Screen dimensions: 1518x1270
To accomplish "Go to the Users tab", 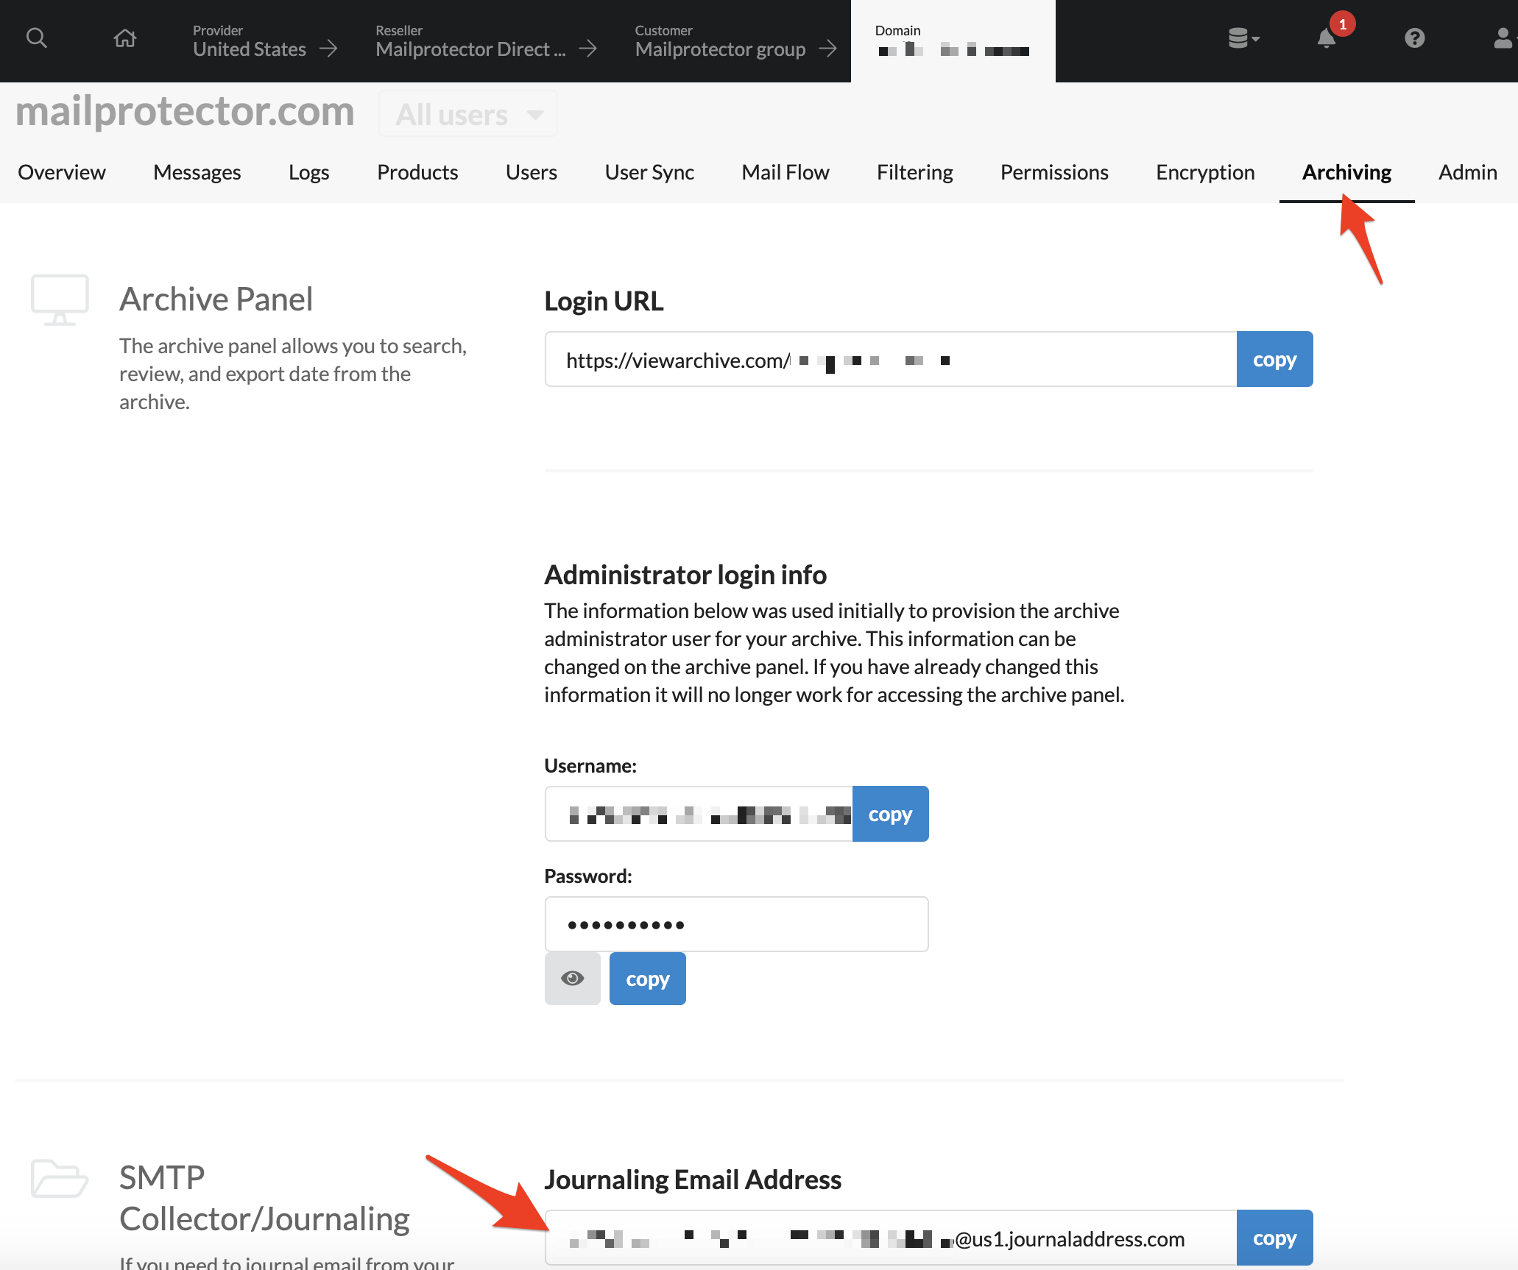I will tap(532, 172).
